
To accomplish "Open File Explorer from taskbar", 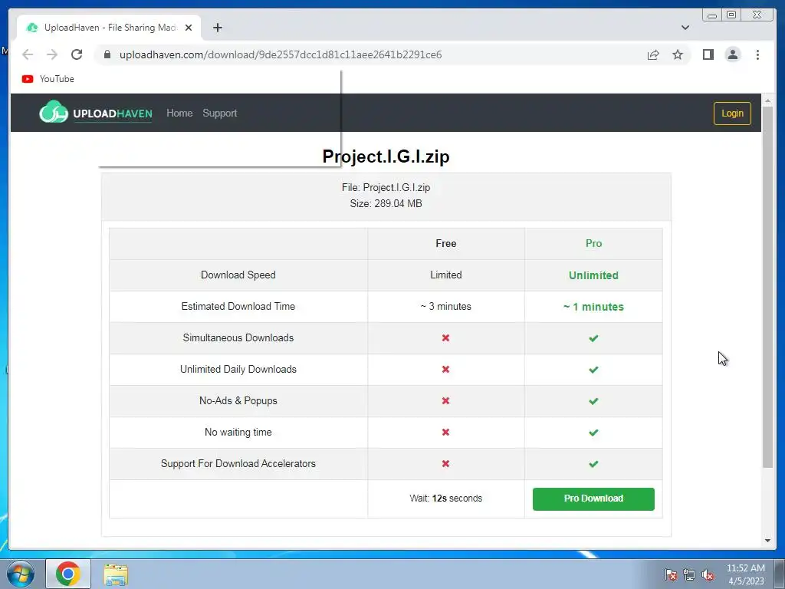I will click(116, 574).
